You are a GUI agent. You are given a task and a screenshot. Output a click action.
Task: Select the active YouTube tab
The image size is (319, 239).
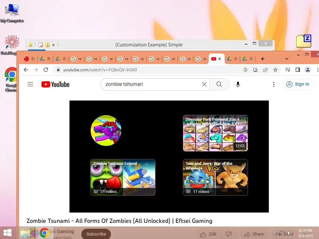point(216,59)
